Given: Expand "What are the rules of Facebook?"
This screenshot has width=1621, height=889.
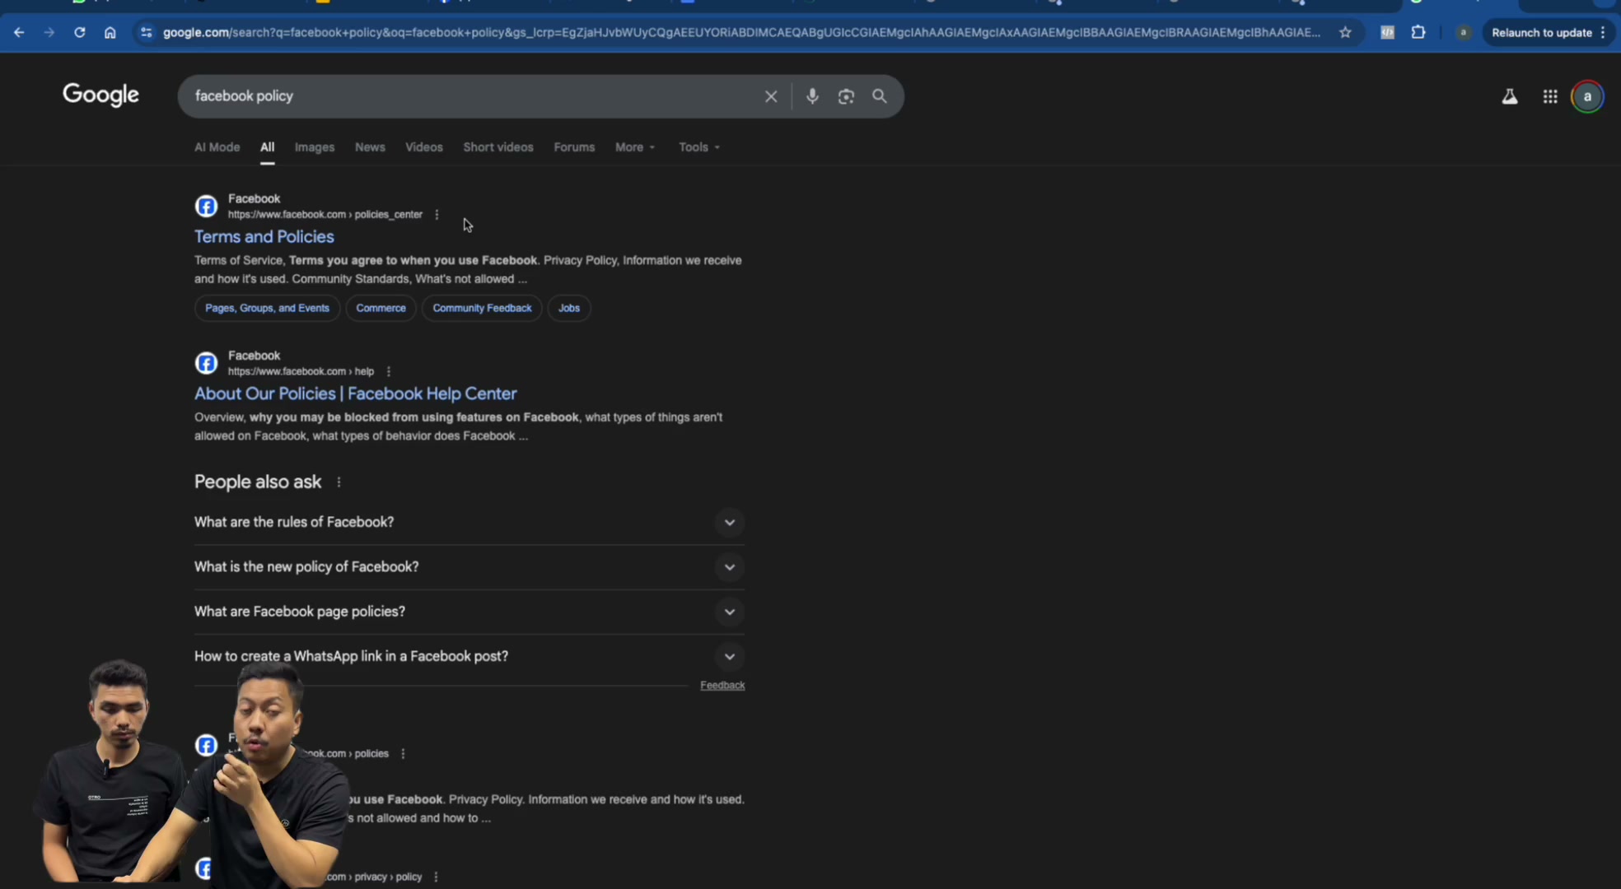Looking at the screenshot, I should click(469, 522).
